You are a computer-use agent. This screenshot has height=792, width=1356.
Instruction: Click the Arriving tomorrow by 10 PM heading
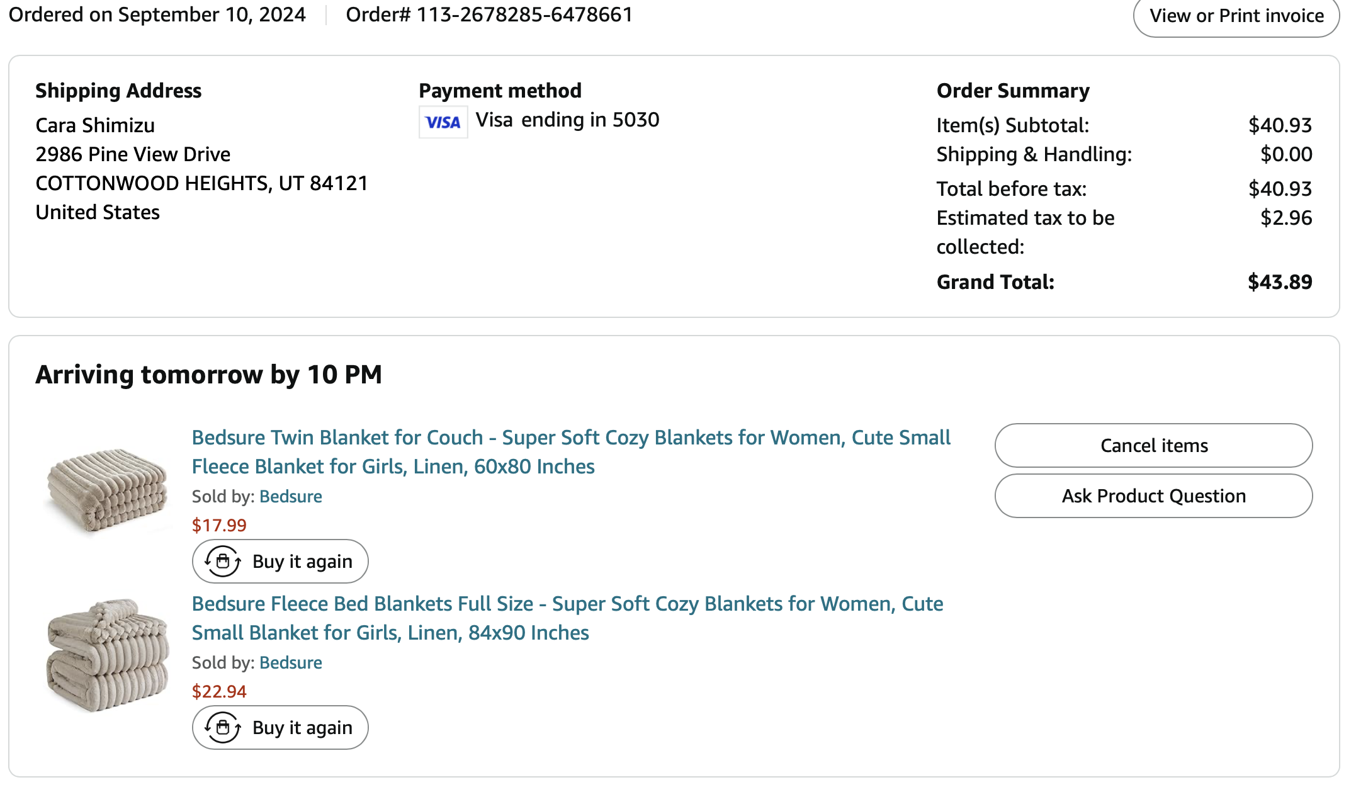pyautogui.click(x=208, y=375)
